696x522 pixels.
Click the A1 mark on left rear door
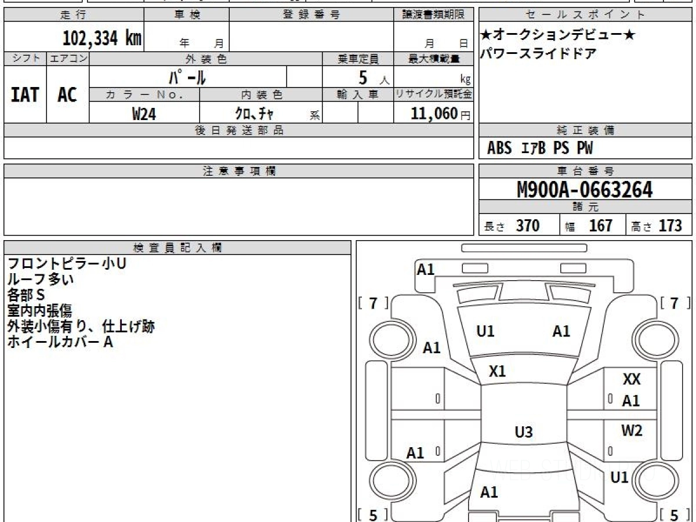[415, 453]
